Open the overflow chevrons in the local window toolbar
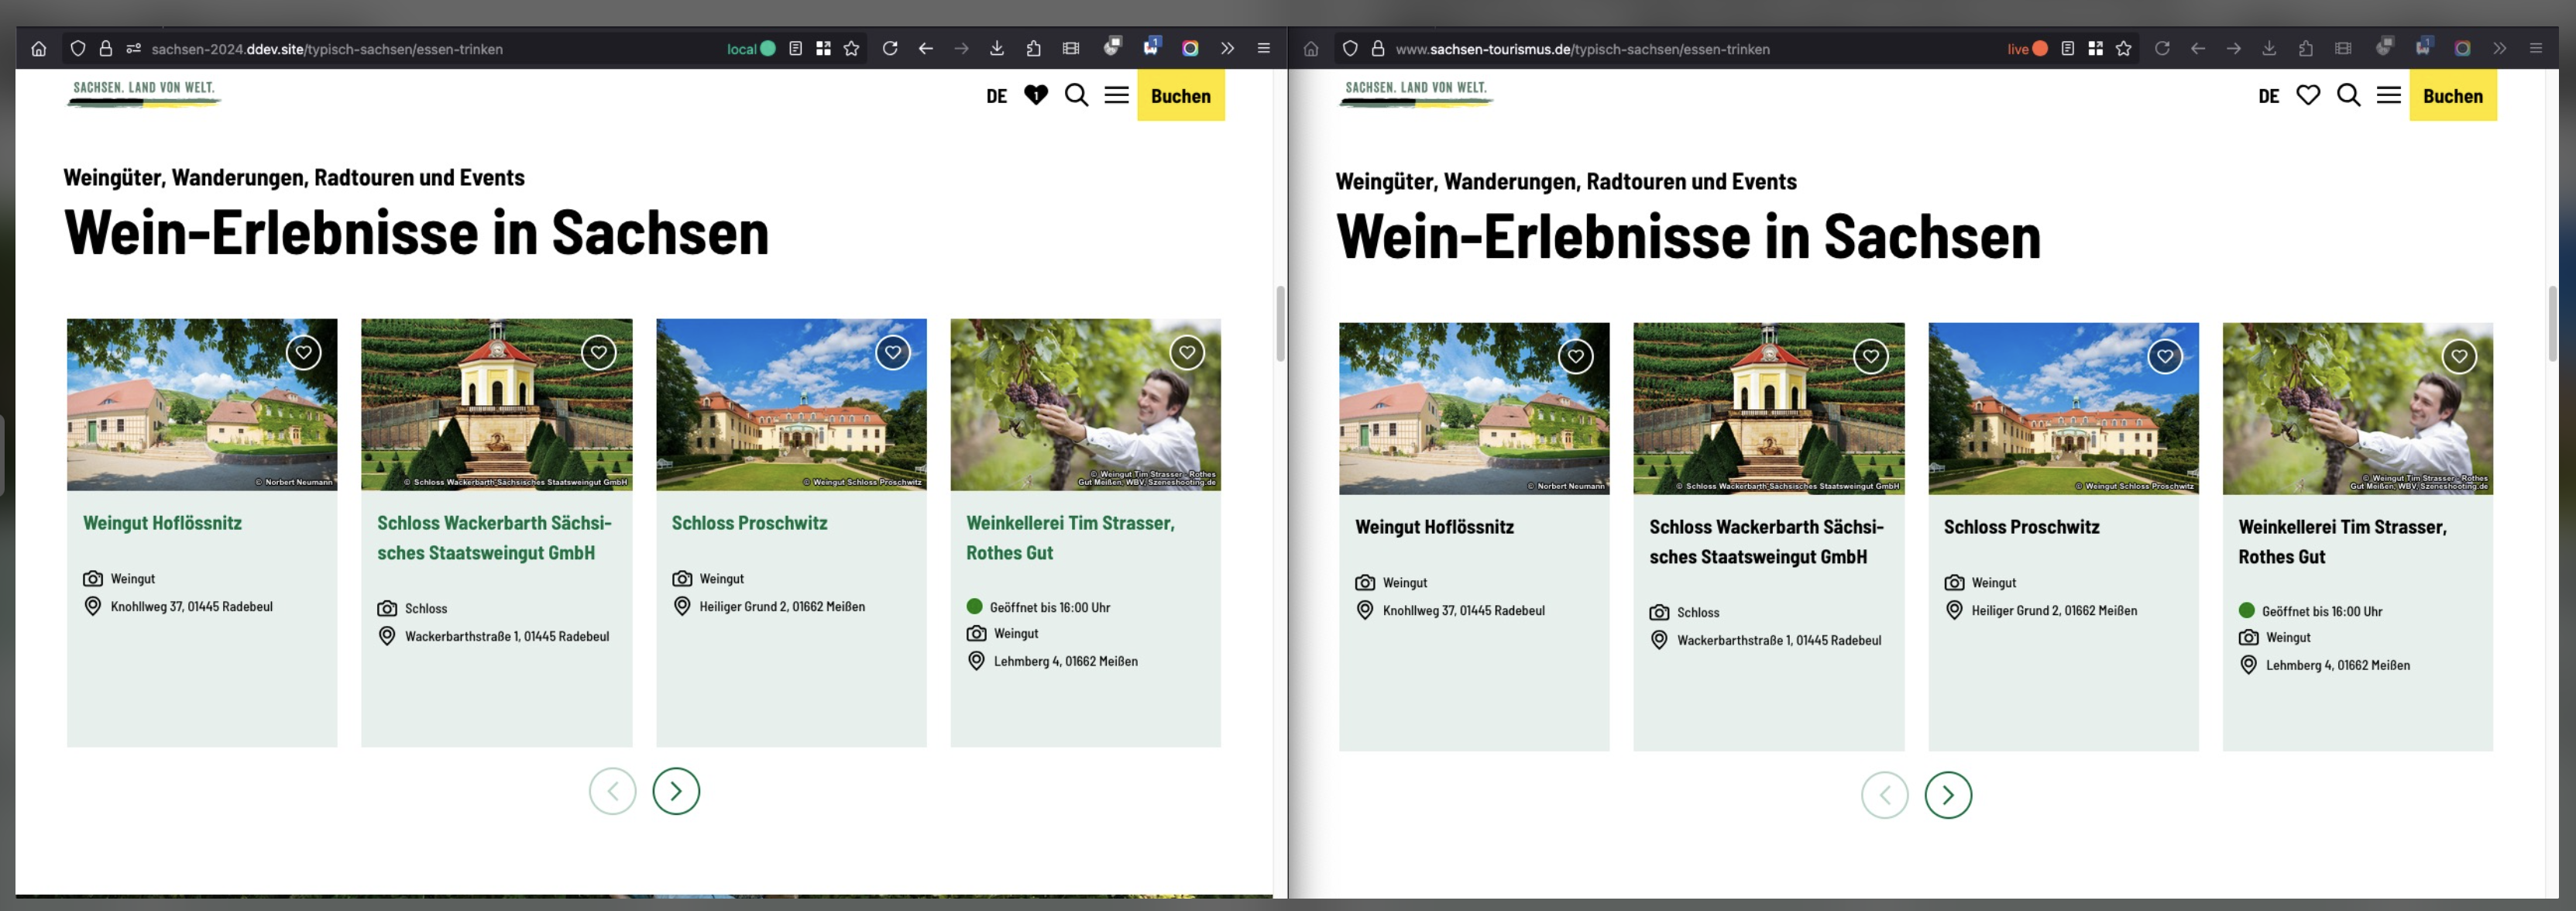2576x911 pixels. point(1228,49)
